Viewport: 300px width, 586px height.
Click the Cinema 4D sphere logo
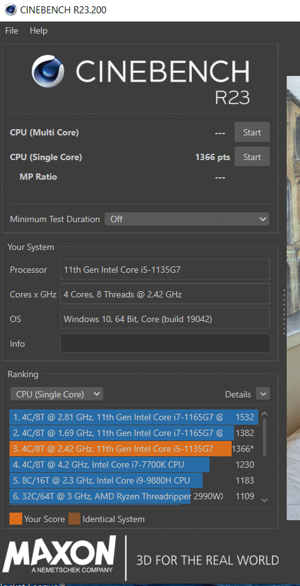(x=48, y=71)
